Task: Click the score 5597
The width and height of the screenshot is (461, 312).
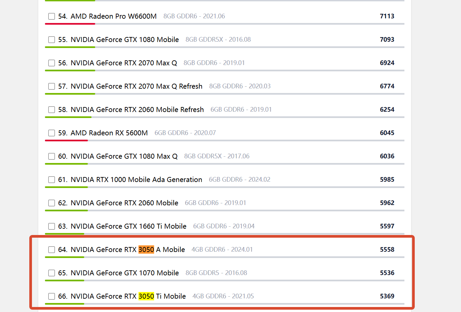Action: 387,226
